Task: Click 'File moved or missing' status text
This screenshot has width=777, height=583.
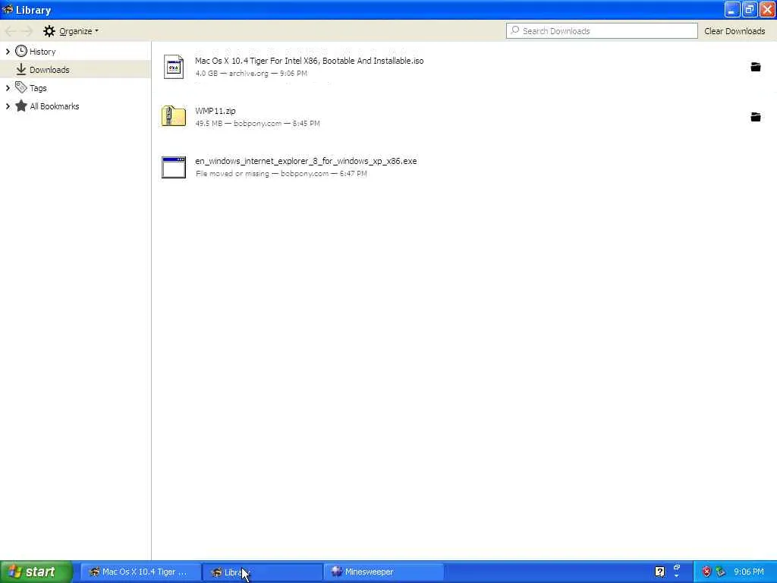Action: pyautogui.click(x=232, y=174)
